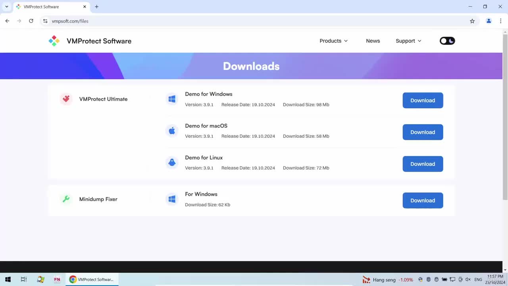The height and width of the screenshot is (286, 508).
Task: Click Download Size: 62 Kb text
Action: click(x=208, y=205)
